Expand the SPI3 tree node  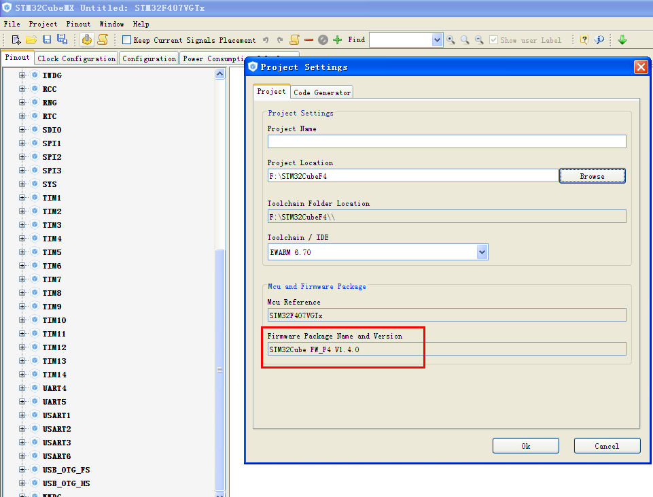click(22, 171)
